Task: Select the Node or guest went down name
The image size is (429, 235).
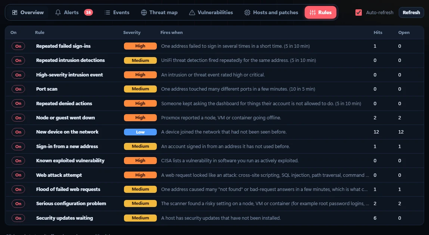Action: tap(65, 118)
